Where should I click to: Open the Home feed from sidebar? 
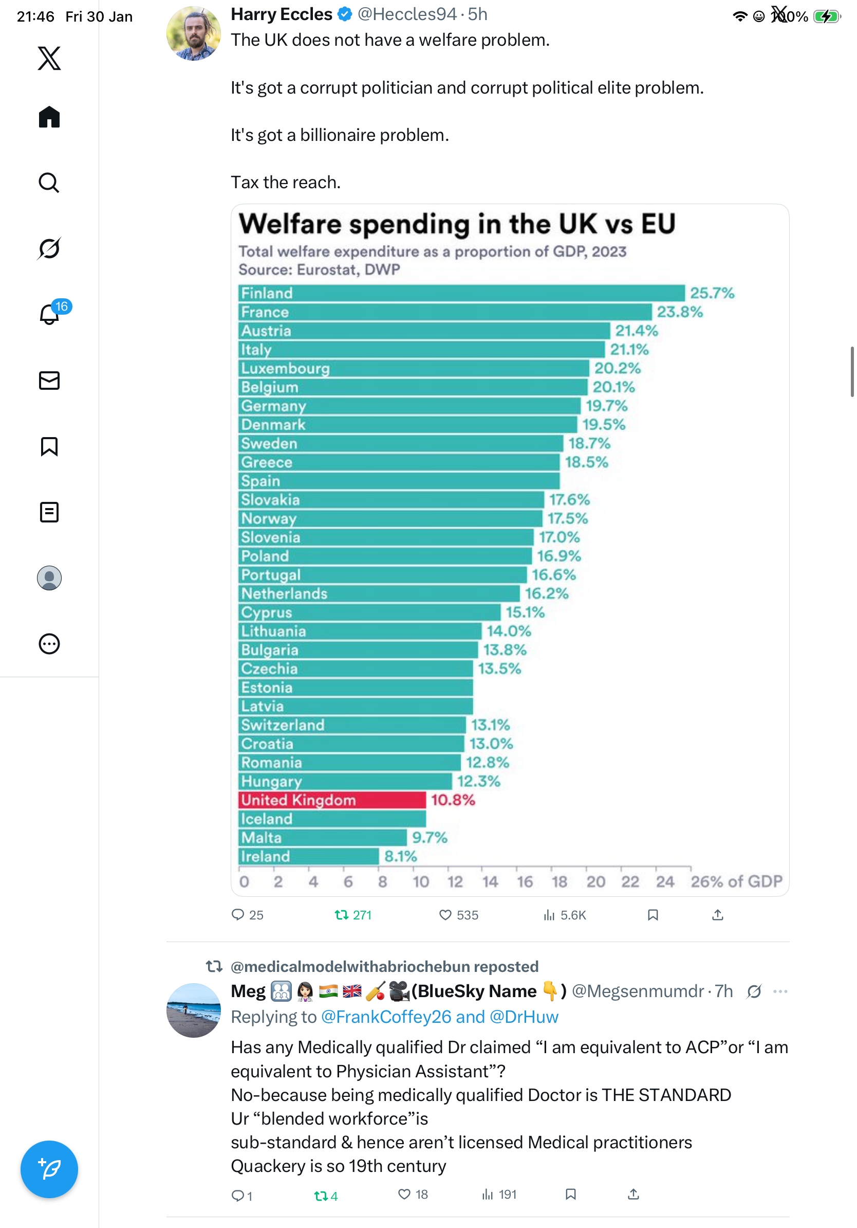coord(49,117)
